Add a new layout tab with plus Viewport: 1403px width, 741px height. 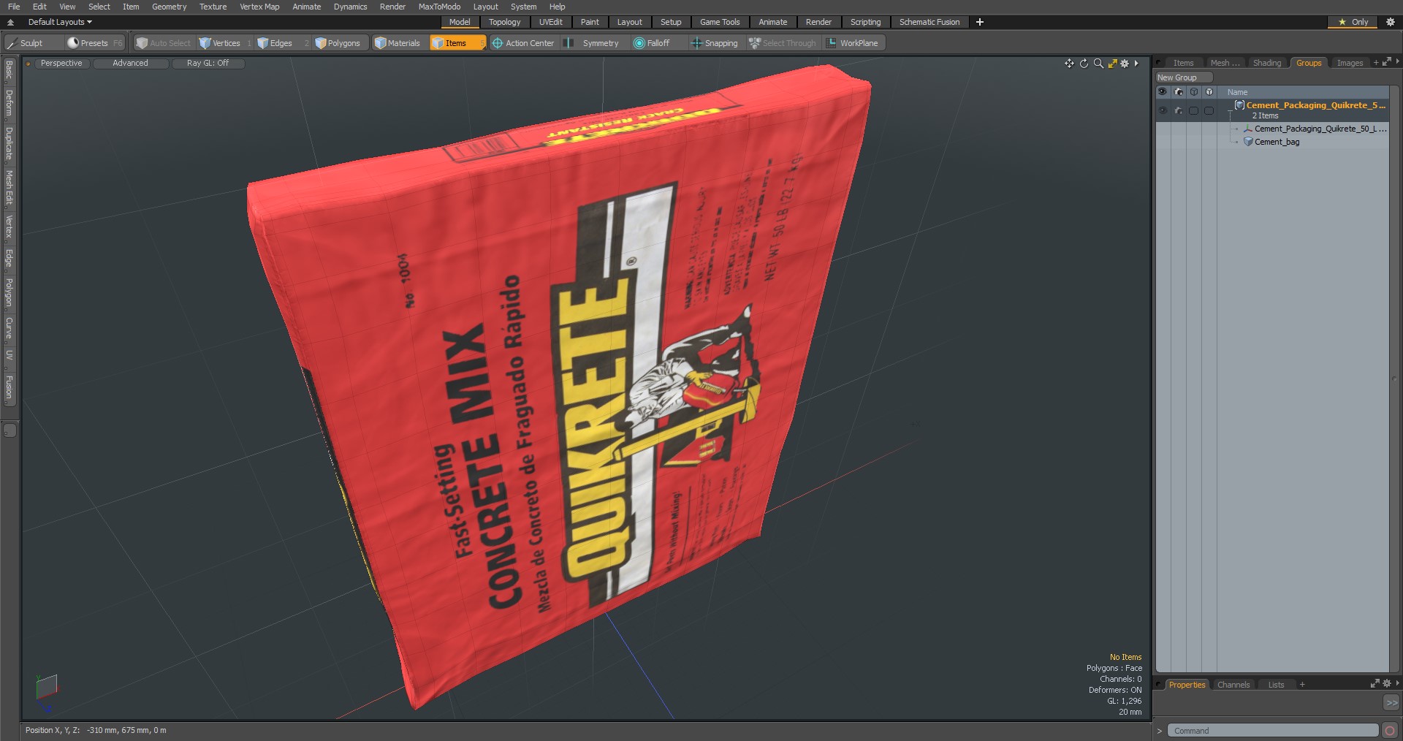tap(980, 22)
